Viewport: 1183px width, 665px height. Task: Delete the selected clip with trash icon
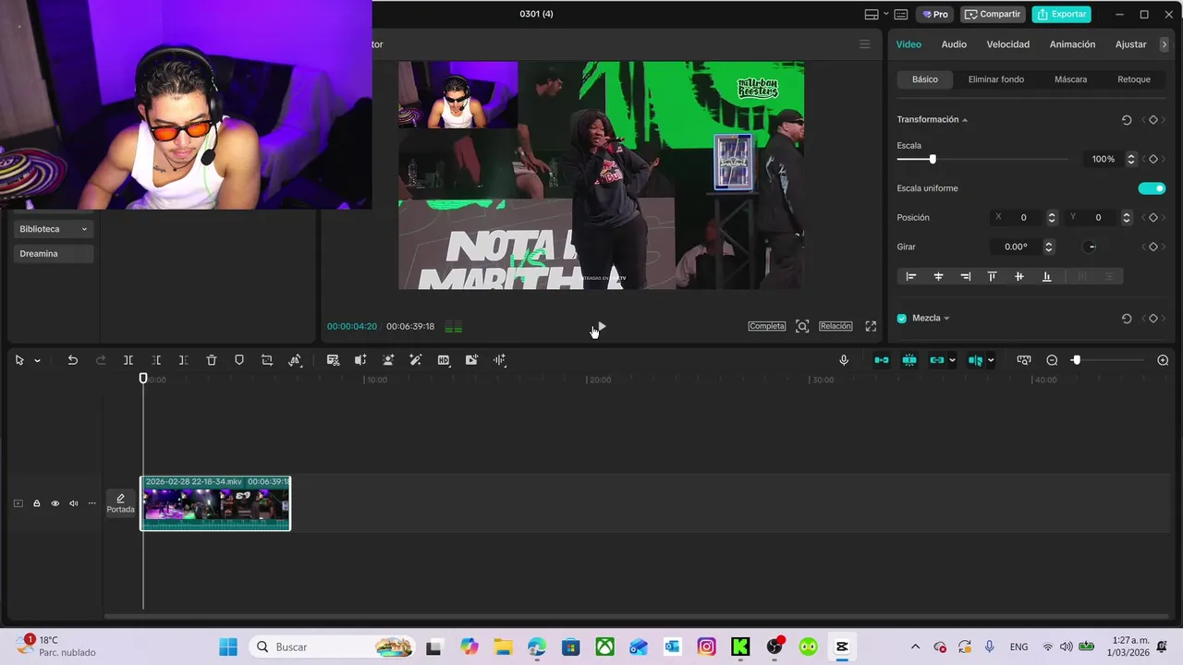click(212, 360)
